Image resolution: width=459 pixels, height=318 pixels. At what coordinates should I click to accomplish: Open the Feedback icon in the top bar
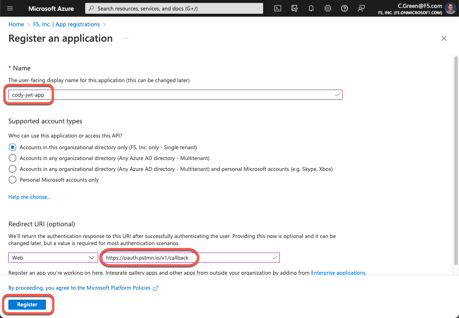361,8
